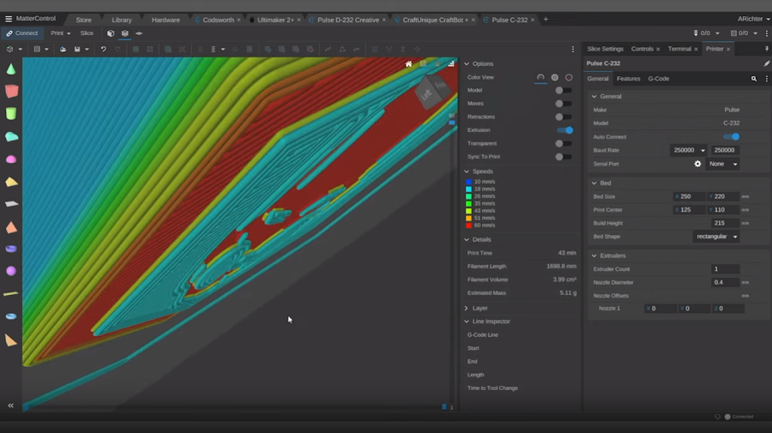Open the Bed Shape rectangular dropdown
Screen dimensions: 772x433
tap(716, 237)
